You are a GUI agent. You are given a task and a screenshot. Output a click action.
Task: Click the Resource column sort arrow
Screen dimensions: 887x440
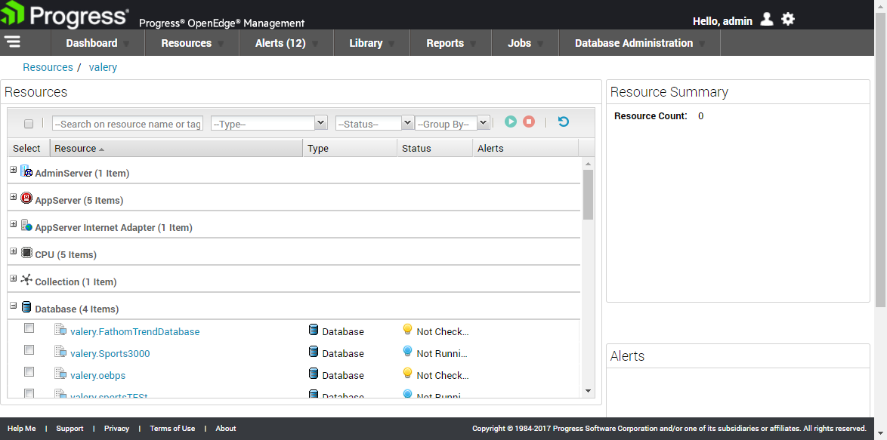[x=101, y=149]
